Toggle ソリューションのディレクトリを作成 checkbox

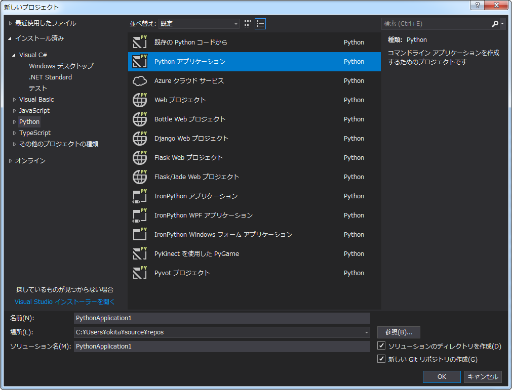pos(381,345)
